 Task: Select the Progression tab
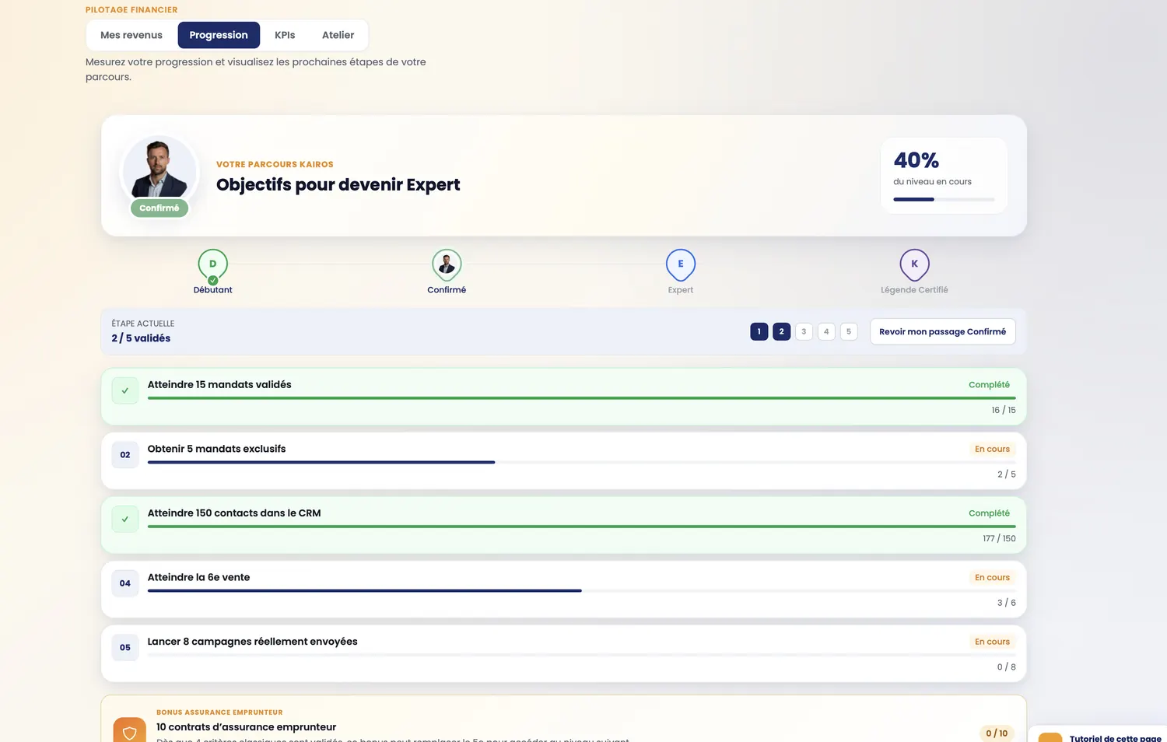click(219, 35)
